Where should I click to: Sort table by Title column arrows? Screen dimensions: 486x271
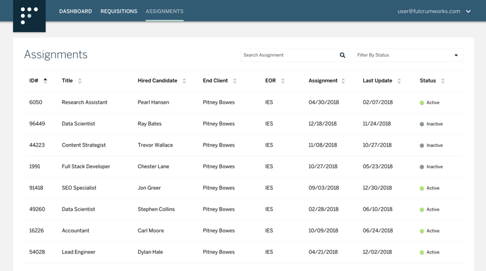pyautogui.click(x=80, y=81)
